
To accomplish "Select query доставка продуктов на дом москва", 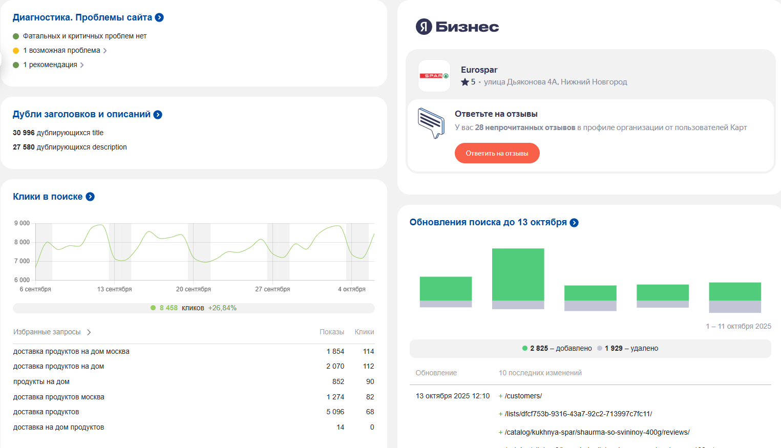I will click(71, 351).
